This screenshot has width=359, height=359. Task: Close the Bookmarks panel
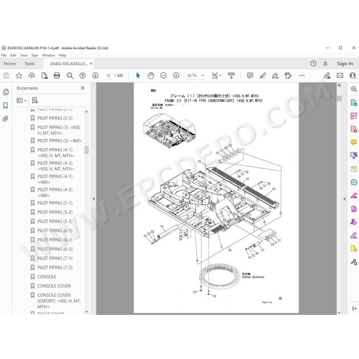pos(83,88)
